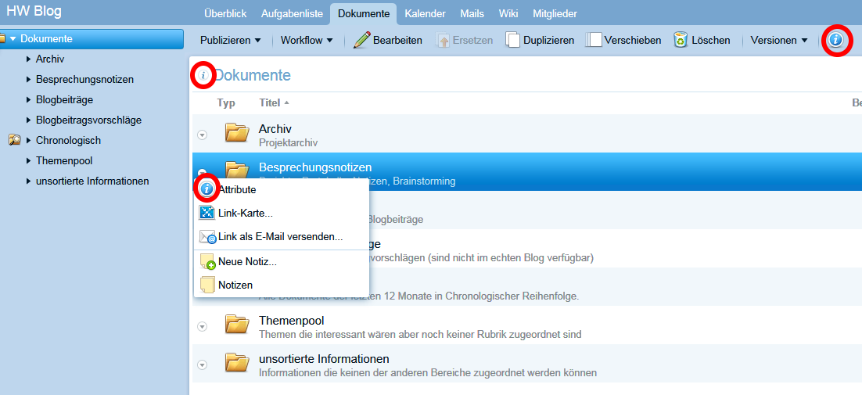Open the Wiki tab
The width and height of the screenshot is (862, 395).
tap(508, 14)
